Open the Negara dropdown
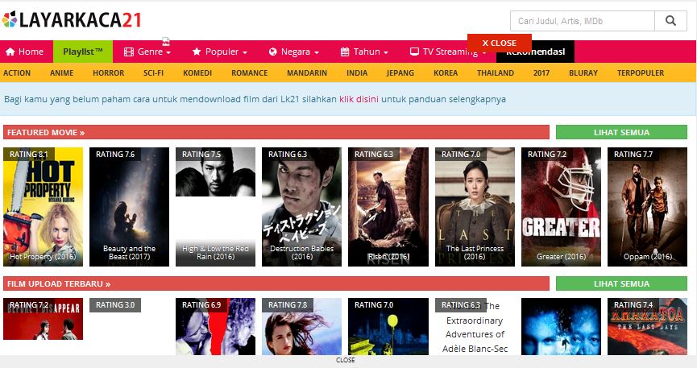Screen dimensions: 697x368 click(294, 52)
